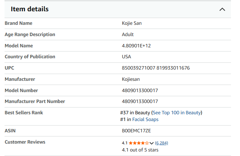Expand the star rating breakdown dropdown arrow
This screenshot has width=240, height=156.
pyautogui.click(x=151, y=143)
